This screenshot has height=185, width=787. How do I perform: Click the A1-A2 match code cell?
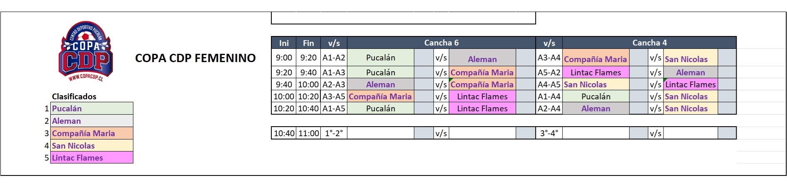[334, 58]
